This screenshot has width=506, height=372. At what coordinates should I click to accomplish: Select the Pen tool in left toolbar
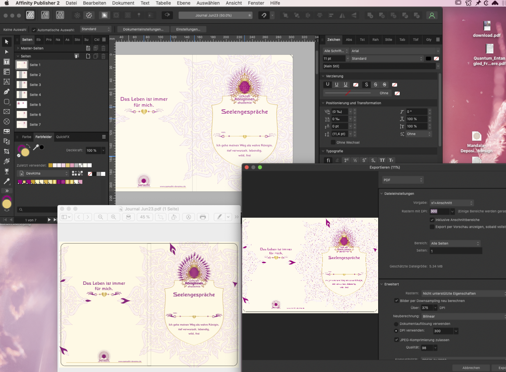click(x=6, y=92)
